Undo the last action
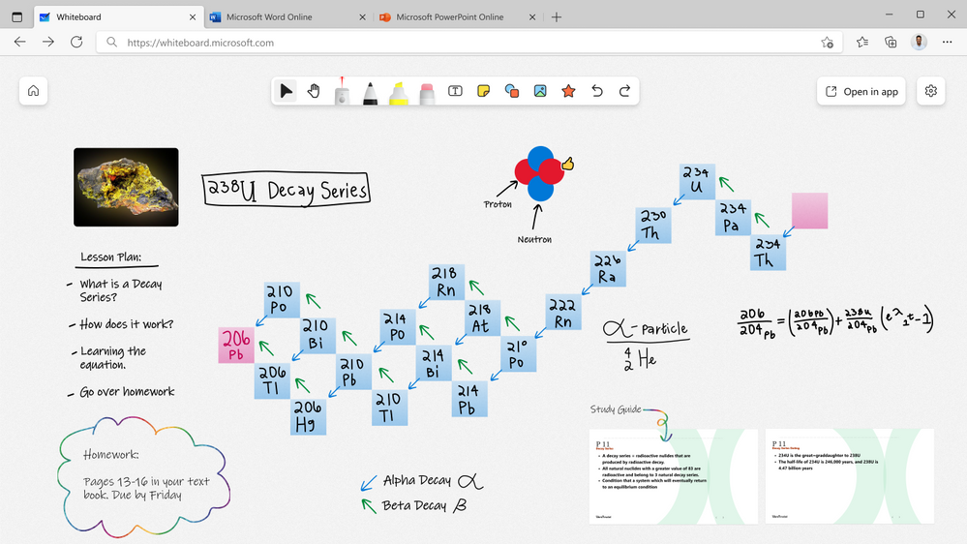The image size is (967, 544). pos(597,91)
